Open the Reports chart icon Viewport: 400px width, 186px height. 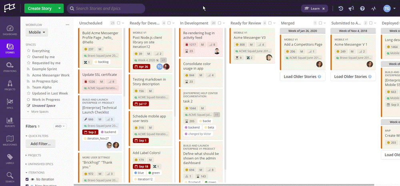coord(10,122)
